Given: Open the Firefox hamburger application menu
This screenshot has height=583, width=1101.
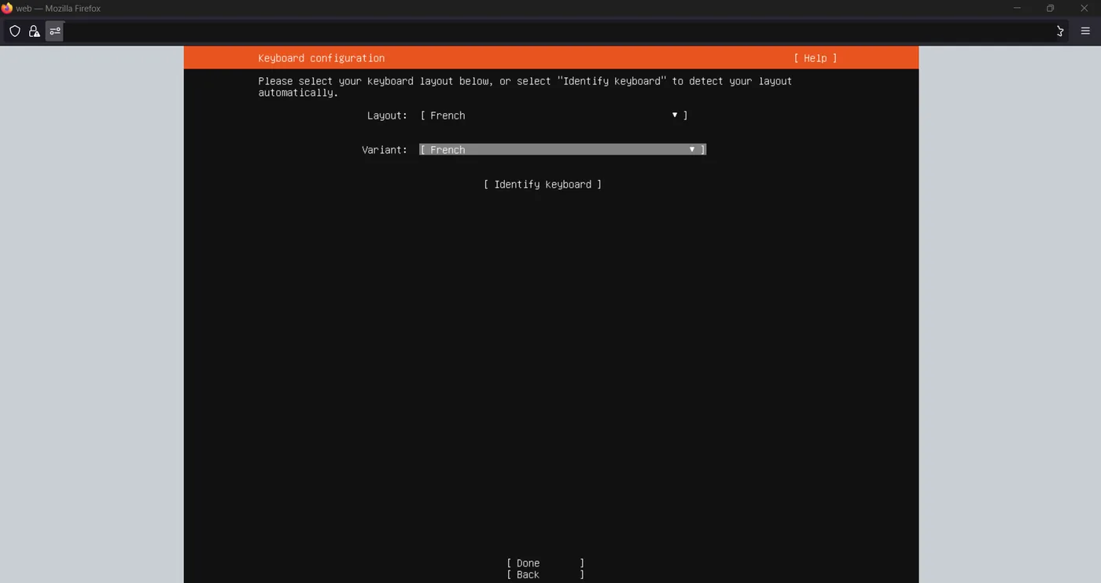Looking at the screenshot, I should (x=1085, y=31).
